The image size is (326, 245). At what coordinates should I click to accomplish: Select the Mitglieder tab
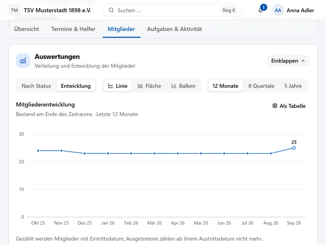pos(121,29)
